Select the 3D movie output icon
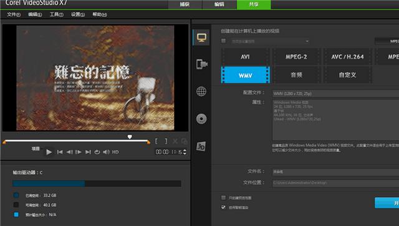Image resolution: width=399 pixels, height=226 pixels. [201, 146]
